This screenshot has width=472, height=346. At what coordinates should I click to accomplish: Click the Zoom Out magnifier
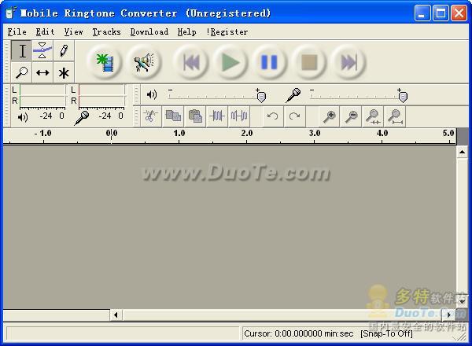352,116
